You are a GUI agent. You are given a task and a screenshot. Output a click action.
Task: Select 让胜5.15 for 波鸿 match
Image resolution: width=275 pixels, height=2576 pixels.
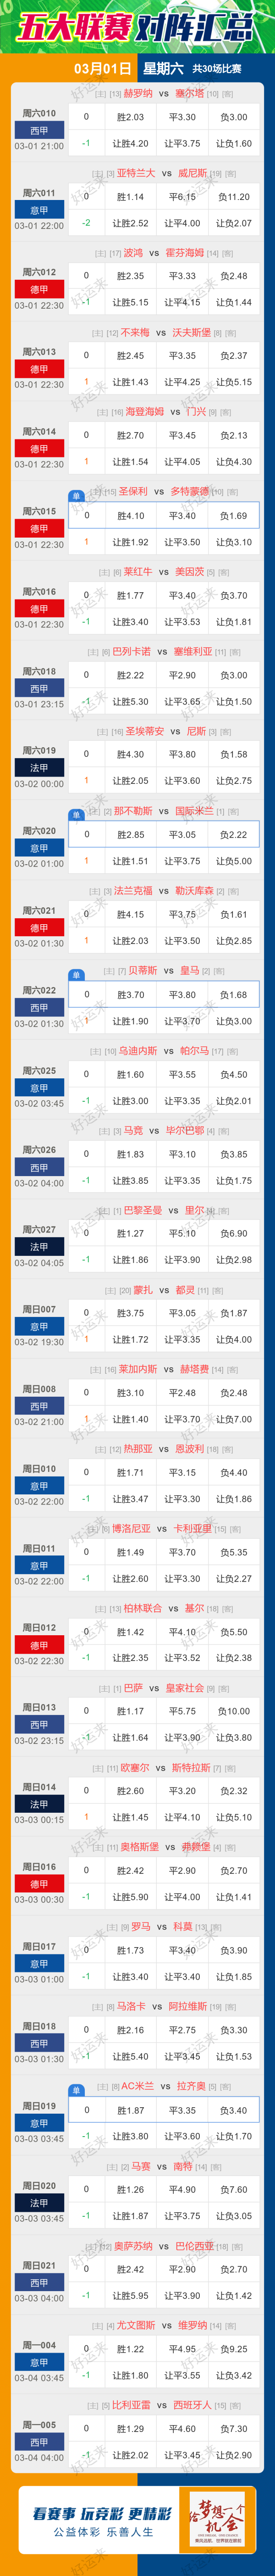[130, 302]
